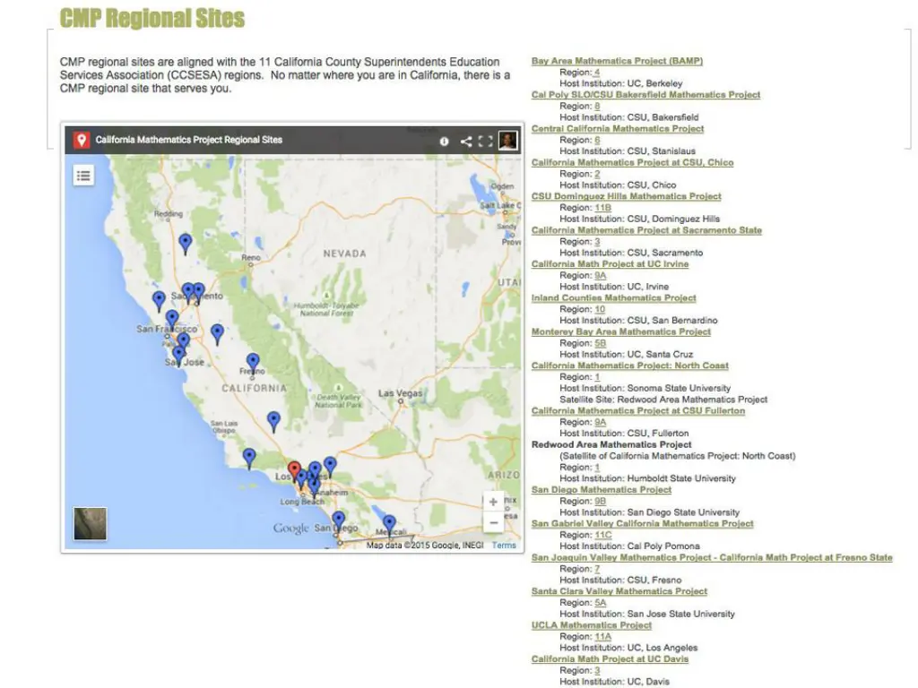Expand the map to full screen
The height and width of the screenshot is (688, 918).
pos(485,141)
